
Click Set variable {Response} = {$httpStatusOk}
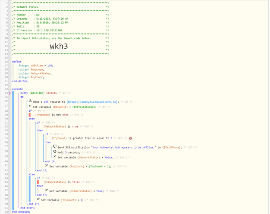tap(65, 107)
